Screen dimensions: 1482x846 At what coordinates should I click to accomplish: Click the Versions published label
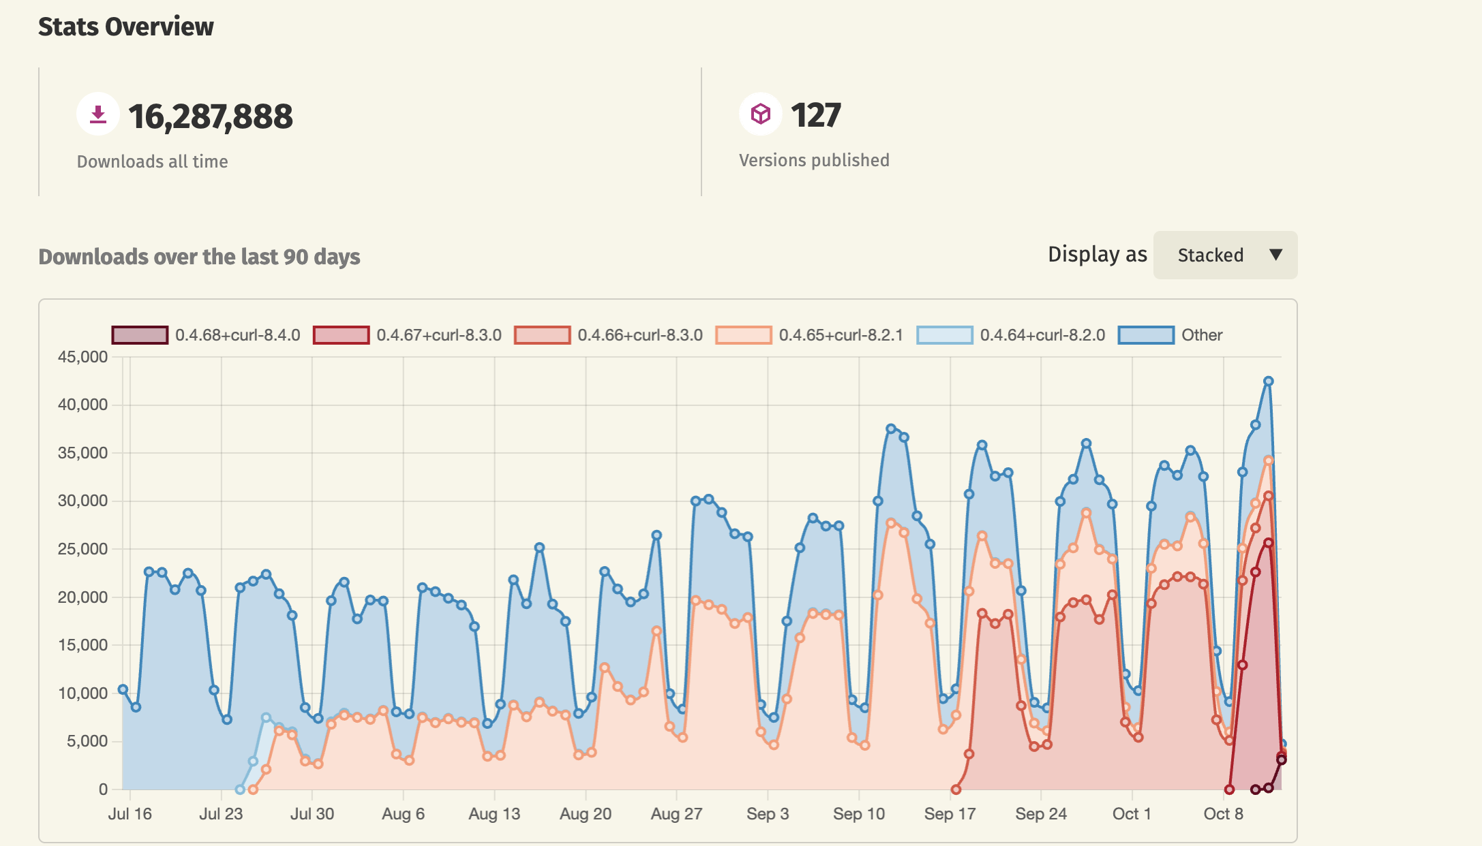pyautogui.click(x=814, y=160)
